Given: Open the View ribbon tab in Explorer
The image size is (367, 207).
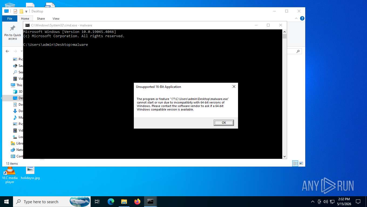Looking at the screenshot, I should pyautogui.click(x=56, y=19).
